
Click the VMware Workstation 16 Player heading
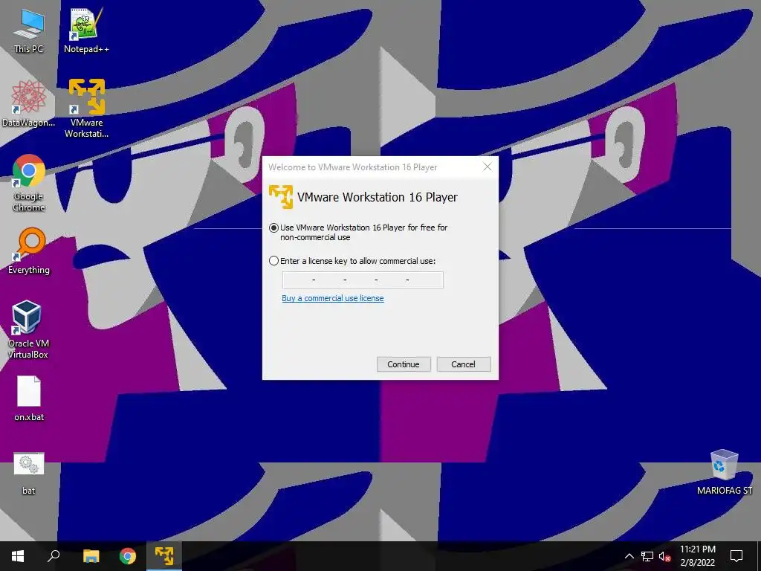(x=377, y=197)
